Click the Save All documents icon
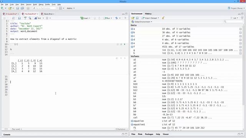Screen dimensions: 246x138 point(22,8)
